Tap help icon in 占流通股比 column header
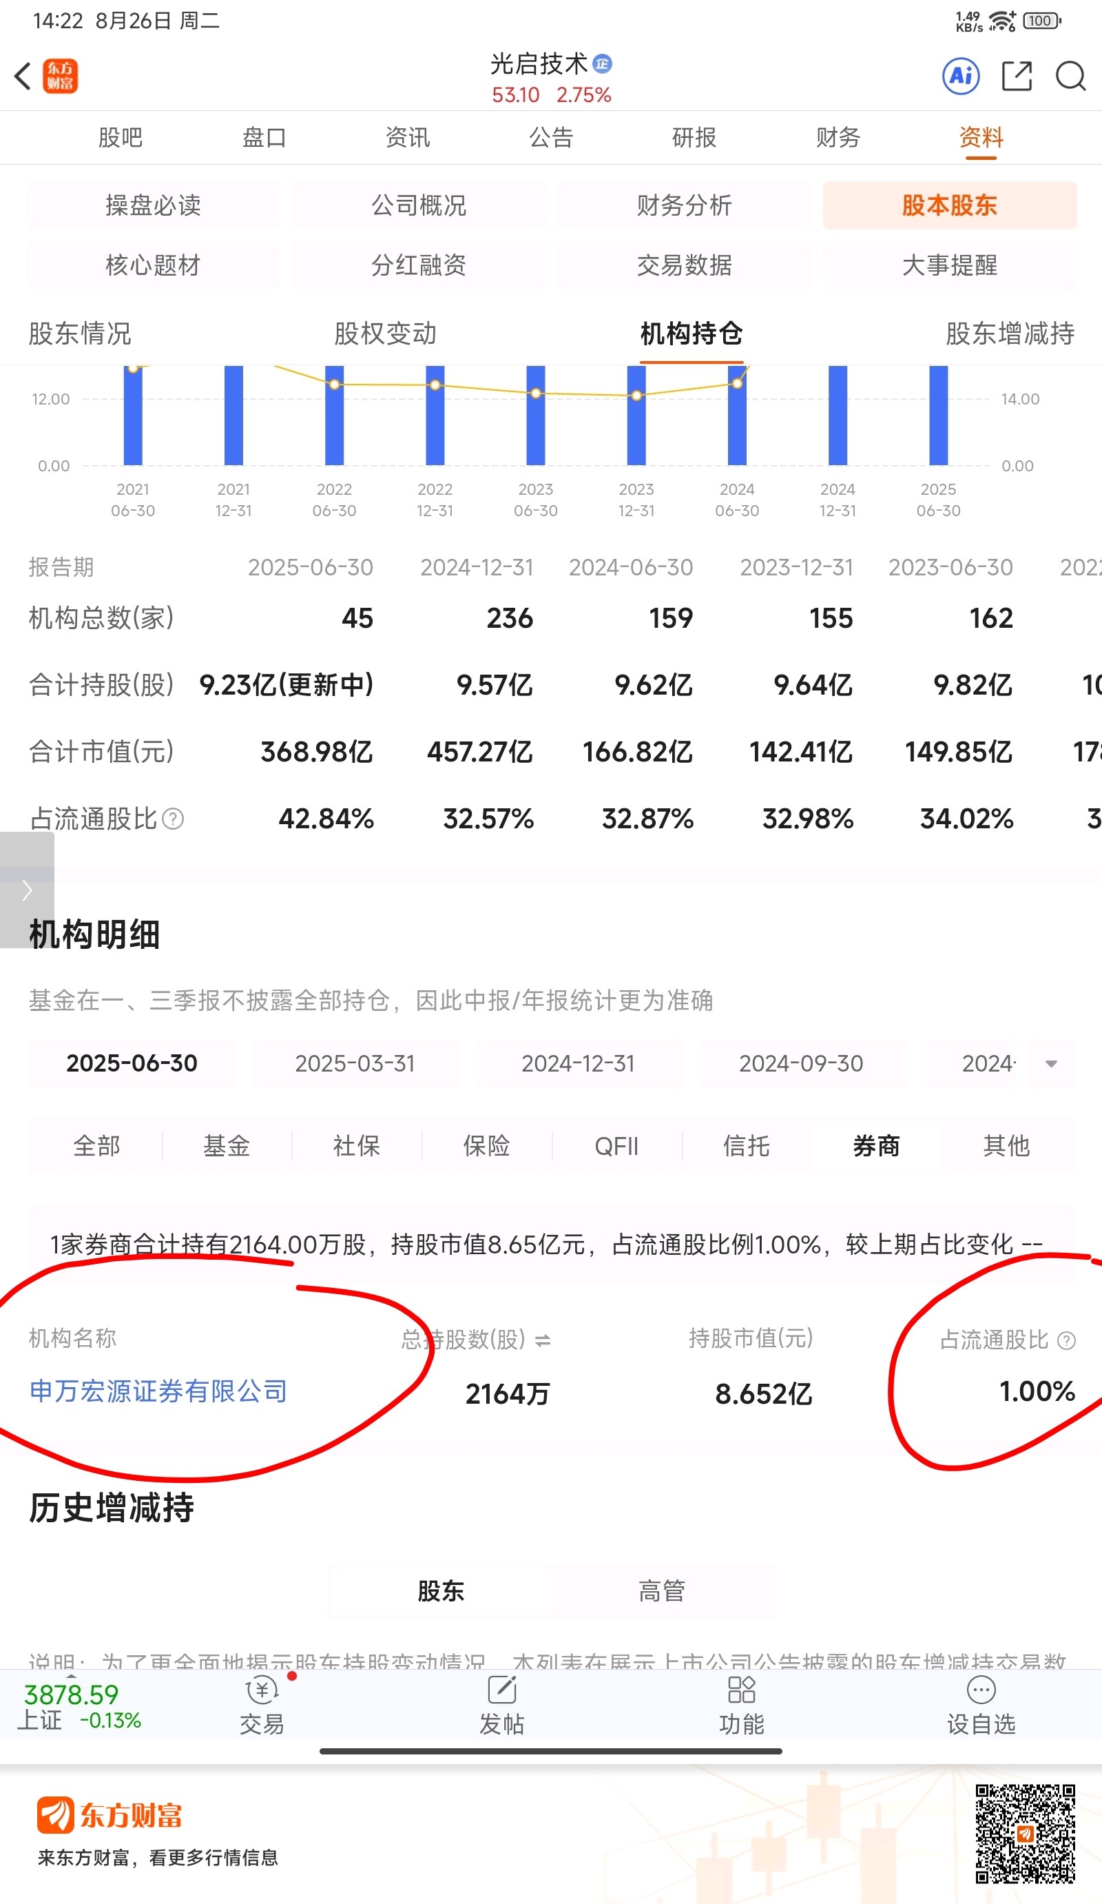Image resolution: width=1102 pixels, height=1904 pixels. (1066, 1341)
